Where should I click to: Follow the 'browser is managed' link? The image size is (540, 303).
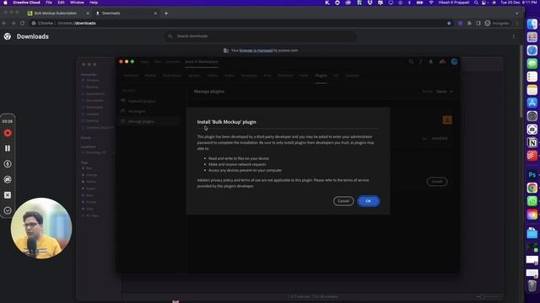click(256, 50)
